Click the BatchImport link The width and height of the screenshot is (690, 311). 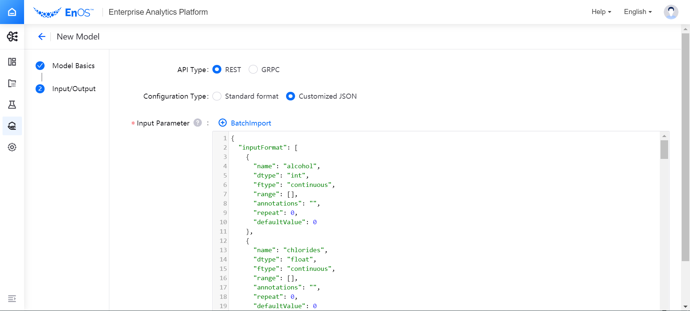tap(250, 123)
